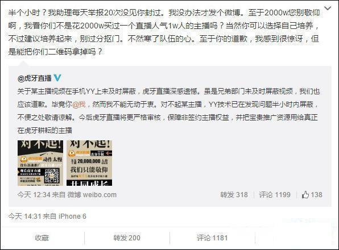Open the post options chevron dropdown

click(328, 9)
